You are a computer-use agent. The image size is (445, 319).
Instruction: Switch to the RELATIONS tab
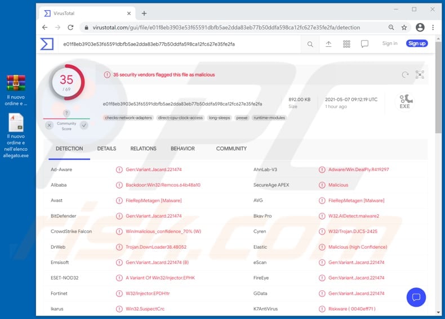pyautogui.click(x=143, y=149)
